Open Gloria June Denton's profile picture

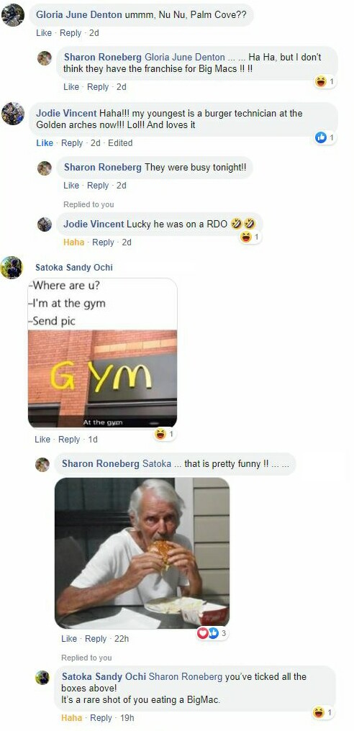[x=13, y=14]
